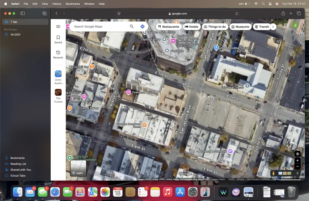This screenshot has width=309, height=201.
Task: Open Saved places panel
Action: point(58,39)
